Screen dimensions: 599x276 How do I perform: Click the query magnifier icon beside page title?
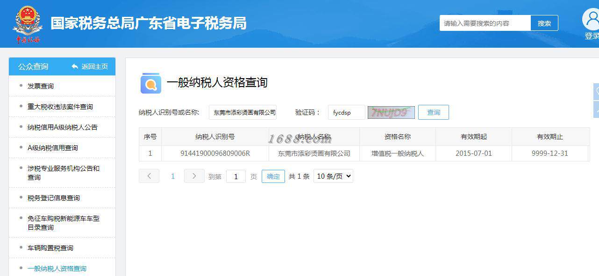pos(151,83)
